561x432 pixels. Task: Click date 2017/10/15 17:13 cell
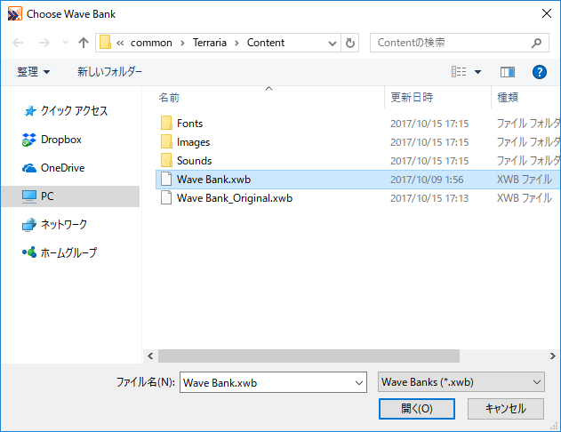429,198
